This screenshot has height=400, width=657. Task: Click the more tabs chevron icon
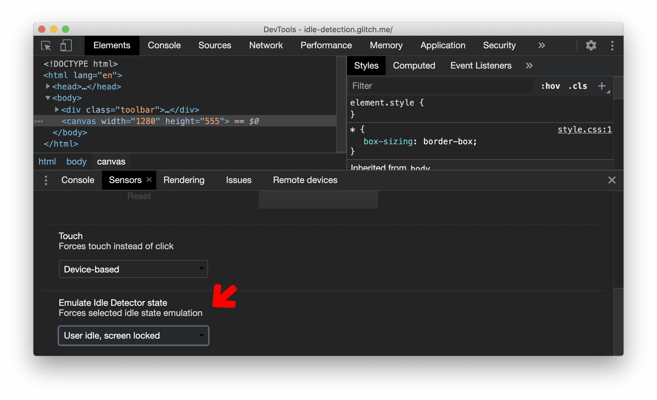543,46
